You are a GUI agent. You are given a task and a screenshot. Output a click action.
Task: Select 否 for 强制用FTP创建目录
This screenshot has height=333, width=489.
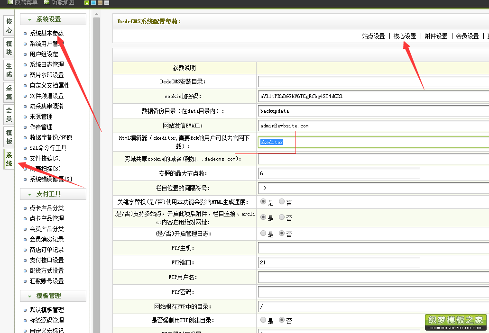[282, 320]
